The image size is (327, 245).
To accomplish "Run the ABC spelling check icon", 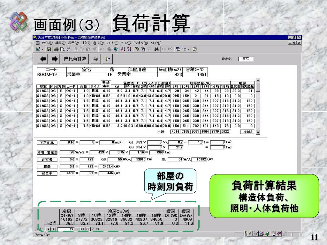I will (68, 49).
